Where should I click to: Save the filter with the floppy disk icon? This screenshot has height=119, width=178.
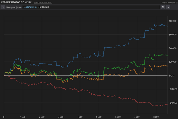point(163,7)
